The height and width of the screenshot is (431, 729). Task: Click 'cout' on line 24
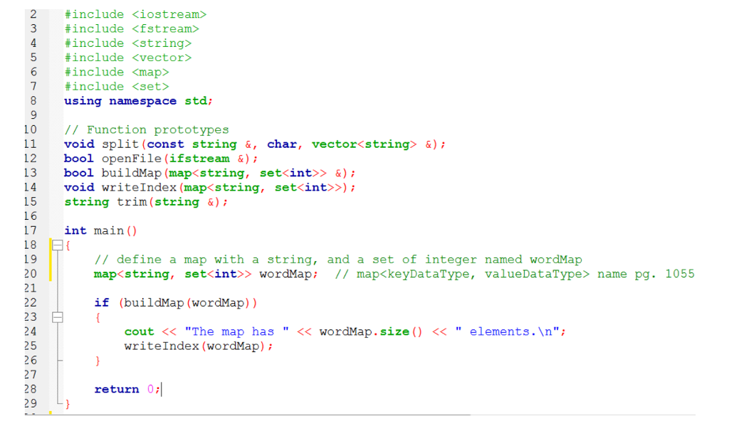click(139, 331)
